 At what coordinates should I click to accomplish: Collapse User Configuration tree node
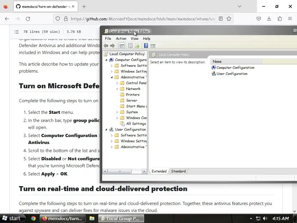pyautogui.click(x=106, y=130)
